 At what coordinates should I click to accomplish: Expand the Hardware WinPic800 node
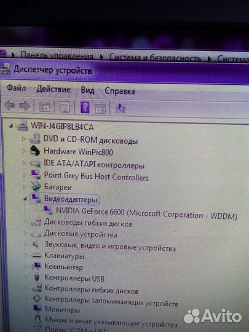[x=24, y=151]
